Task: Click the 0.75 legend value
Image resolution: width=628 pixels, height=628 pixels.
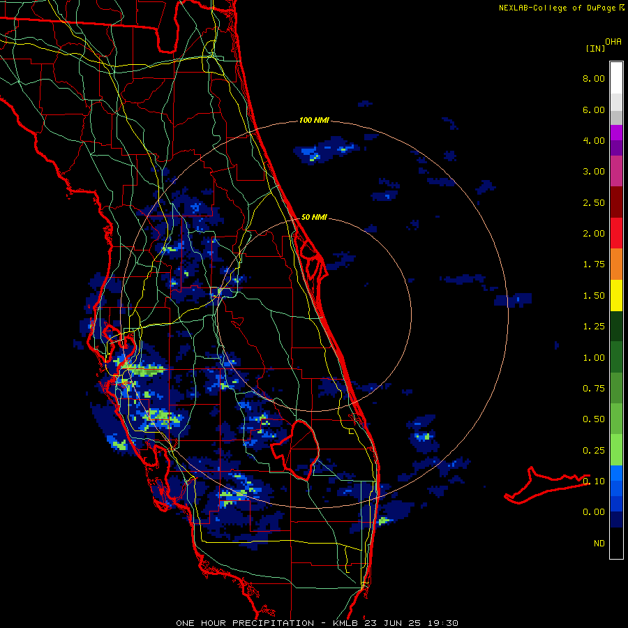Action: (x=594, y=389)
